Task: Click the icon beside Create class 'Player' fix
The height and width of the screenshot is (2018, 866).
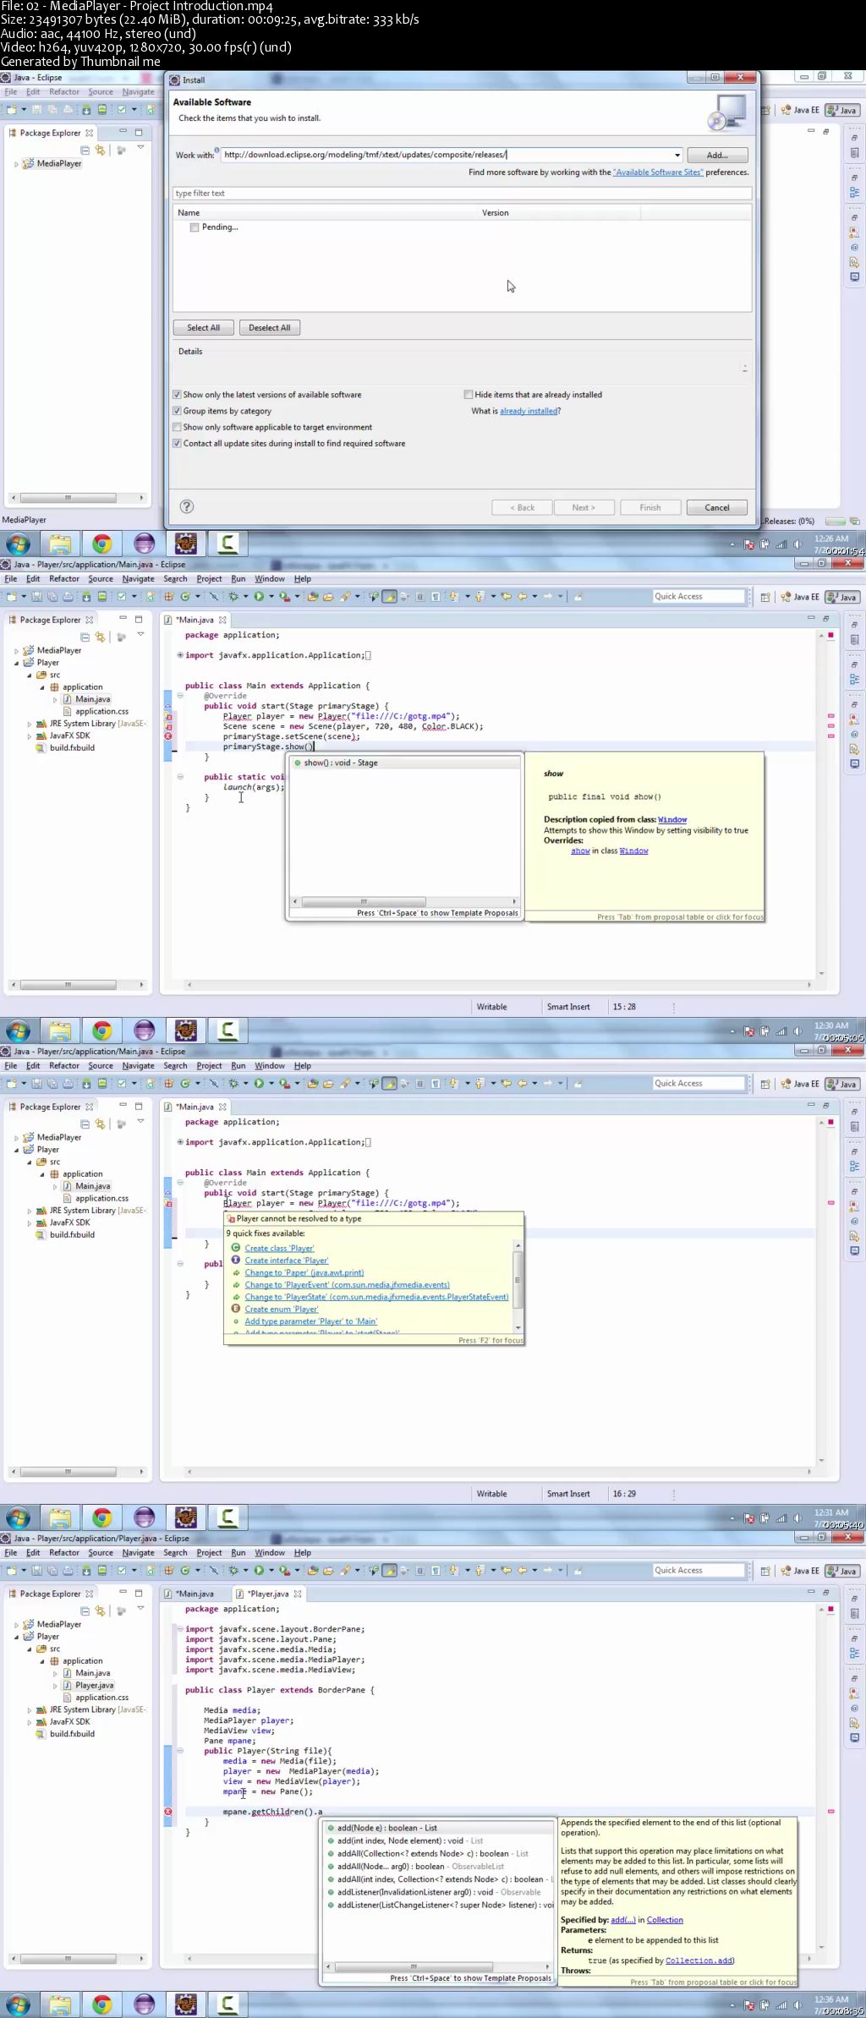Action: click(236, 1248)
